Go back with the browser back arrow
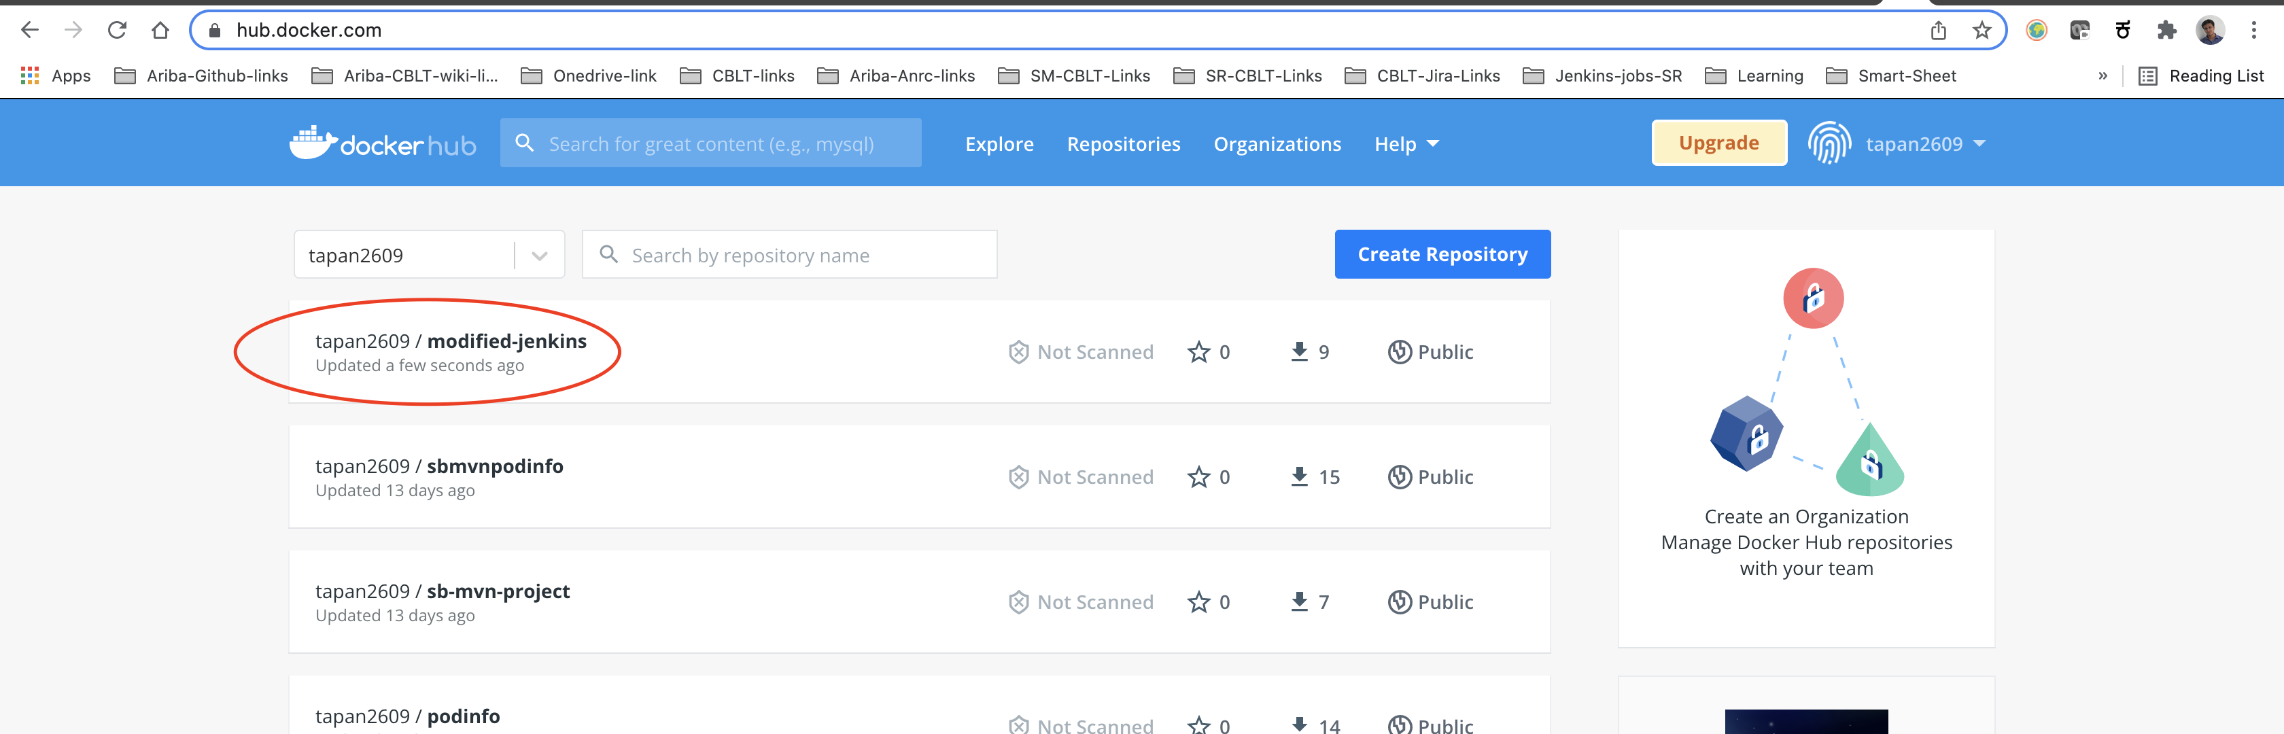Image resolution: width=2284 pixels, height=734 pixels. [x=30, y=30]
